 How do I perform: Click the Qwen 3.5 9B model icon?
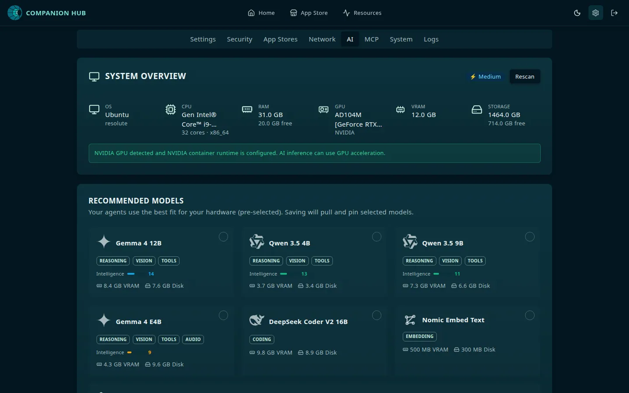click(410, 241)
